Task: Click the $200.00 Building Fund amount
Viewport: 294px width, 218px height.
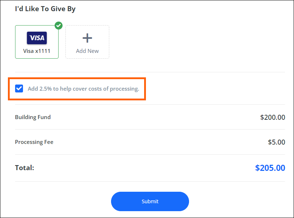Action: (273, 117)
